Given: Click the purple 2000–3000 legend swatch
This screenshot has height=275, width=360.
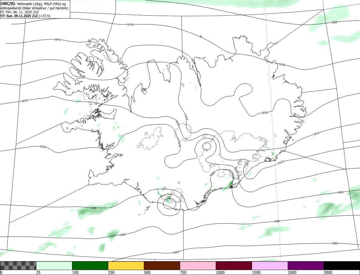Looking at the screenshot, I should 306,266.
